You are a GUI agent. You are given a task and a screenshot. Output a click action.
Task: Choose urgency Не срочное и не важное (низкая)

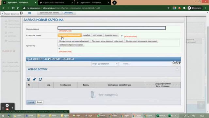click(x=74, y=41)
